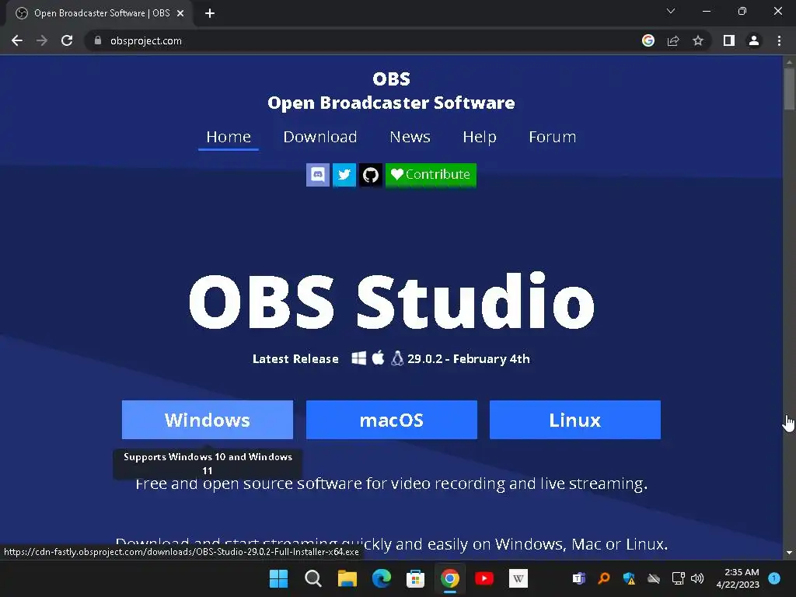This screenshot has height=597, width=796.
Task: Share this page icon
Action: (673, 40)
